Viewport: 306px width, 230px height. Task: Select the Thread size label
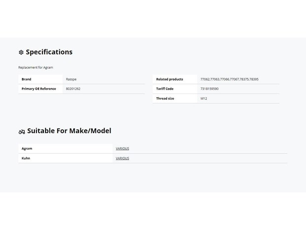click(x=165, y=98)
